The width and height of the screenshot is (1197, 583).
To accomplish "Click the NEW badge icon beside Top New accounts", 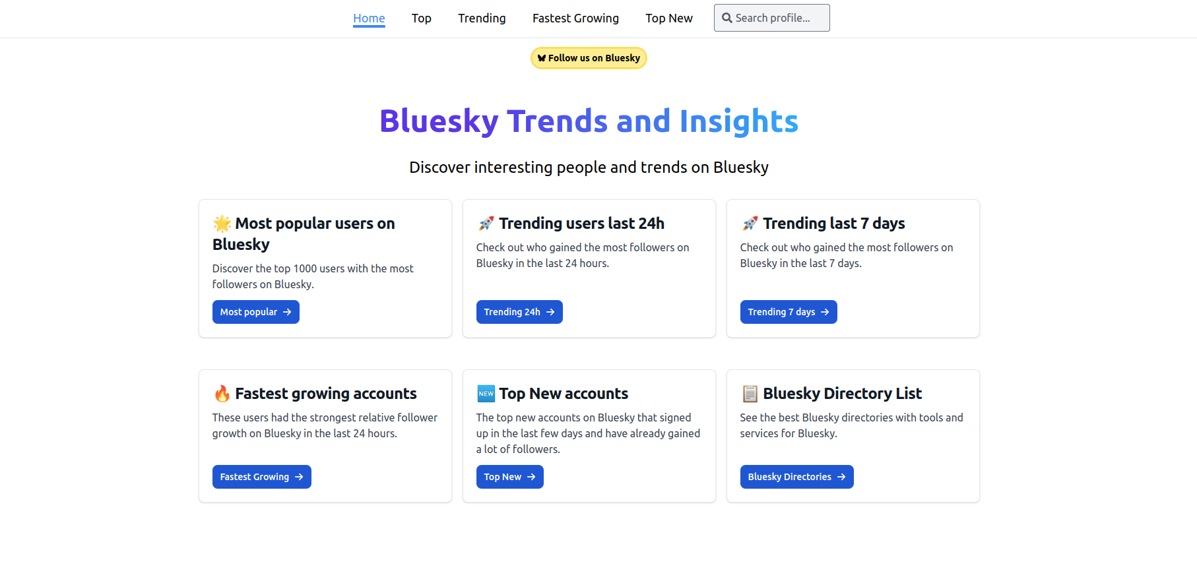I will 486,394.
